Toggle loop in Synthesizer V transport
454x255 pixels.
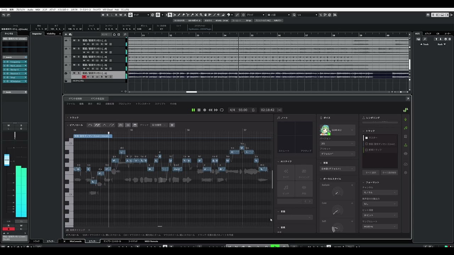tap(222, 110)
